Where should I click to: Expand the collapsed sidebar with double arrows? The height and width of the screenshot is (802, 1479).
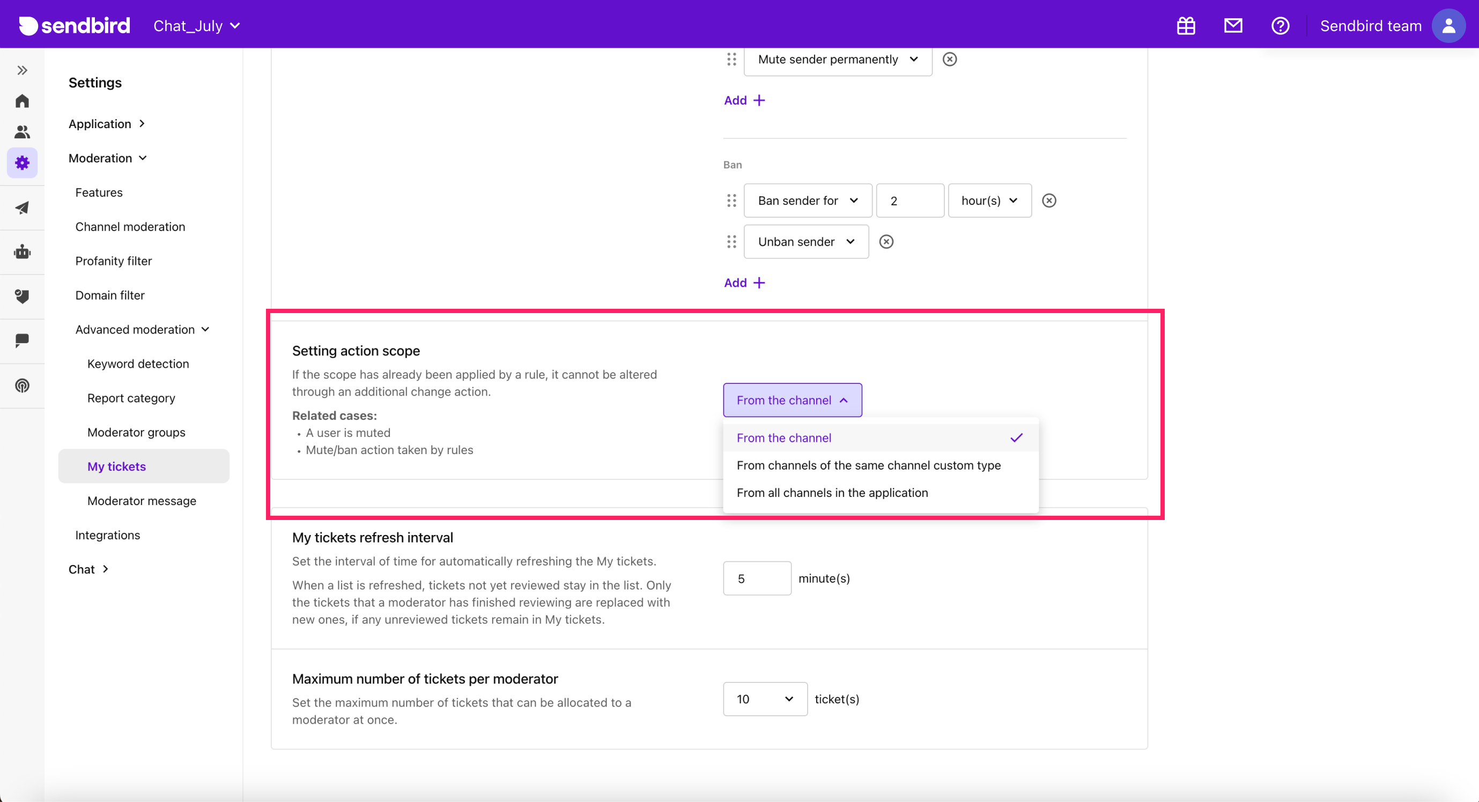22,70
